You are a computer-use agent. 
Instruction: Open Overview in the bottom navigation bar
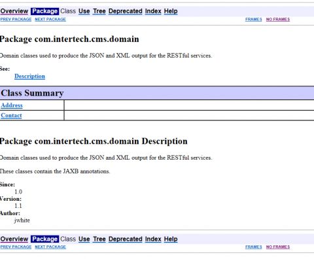point(14,239)
